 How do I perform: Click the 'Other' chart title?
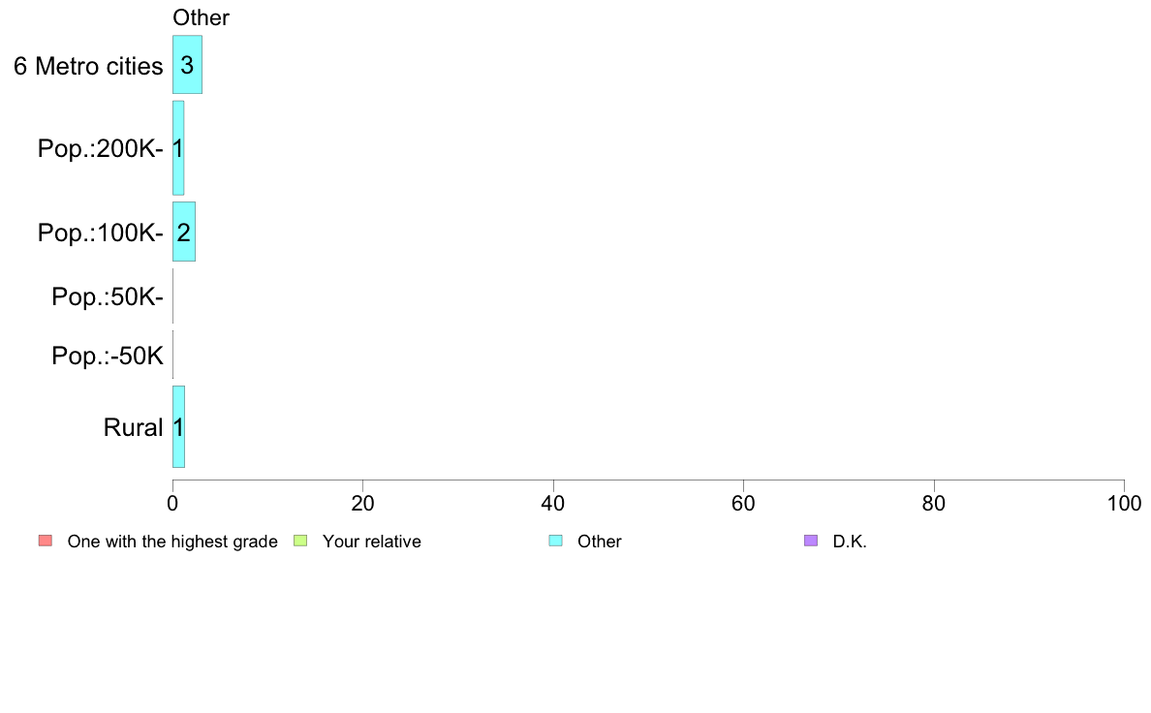201,17
